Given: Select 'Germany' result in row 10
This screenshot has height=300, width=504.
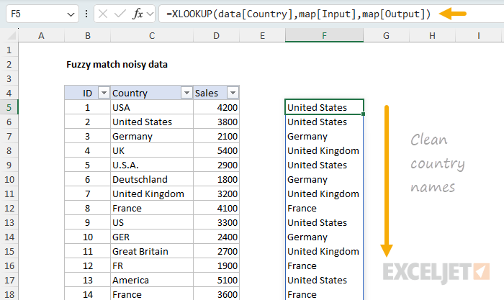Looking at the screenshot, I should click(324, 179).
